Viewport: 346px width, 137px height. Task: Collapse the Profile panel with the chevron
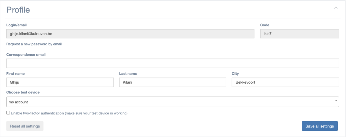(x=336, y=8)
